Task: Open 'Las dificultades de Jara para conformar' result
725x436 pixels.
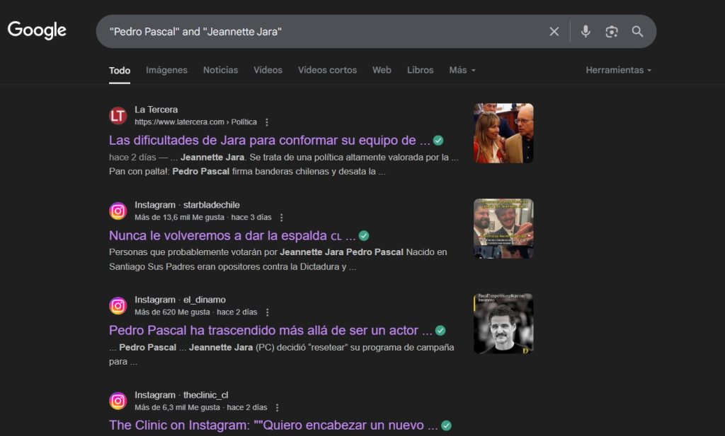Action: click(x=270, y=140)
